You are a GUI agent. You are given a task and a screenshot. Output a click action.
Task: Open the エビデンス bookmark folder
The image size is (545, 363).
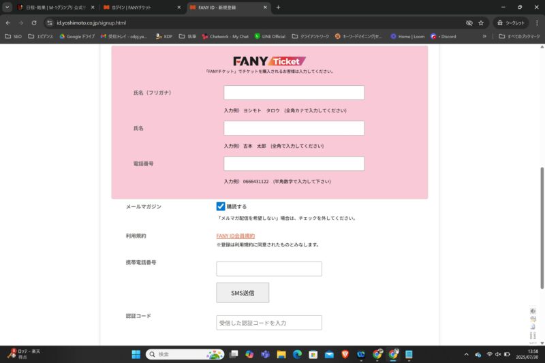tap(41, 37)
